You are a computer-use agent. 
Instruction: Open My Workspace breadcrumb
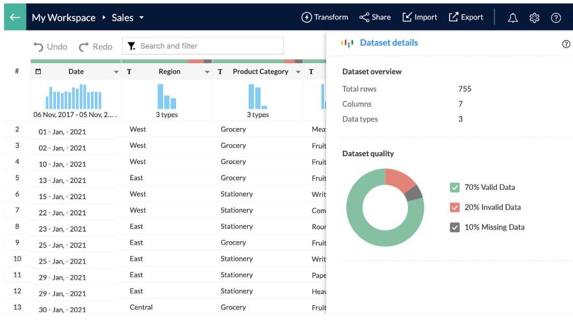coord(64,18)
